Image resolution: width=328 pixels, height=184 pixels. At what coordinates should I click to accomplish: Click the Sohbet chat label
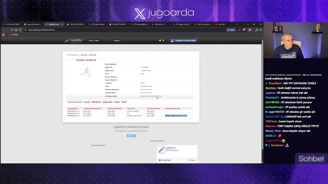point(311,159)
